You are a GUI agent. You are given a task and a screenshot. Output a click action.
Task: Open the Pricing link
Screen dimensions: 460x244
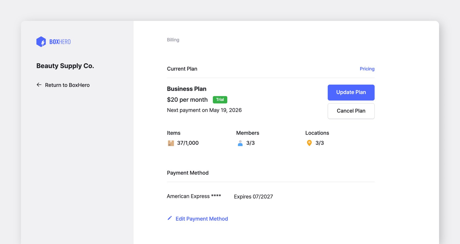(367, 69)
